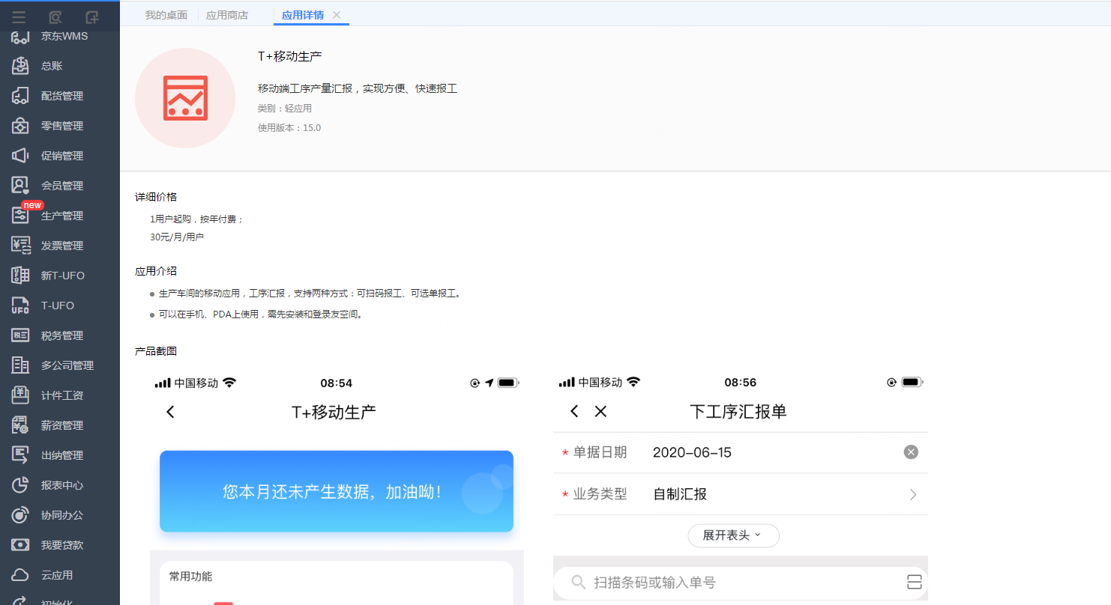This screenshot has height=605, width=1111.
Task: Open 配货管理 menu item
Action: click(x=62, y=96)
